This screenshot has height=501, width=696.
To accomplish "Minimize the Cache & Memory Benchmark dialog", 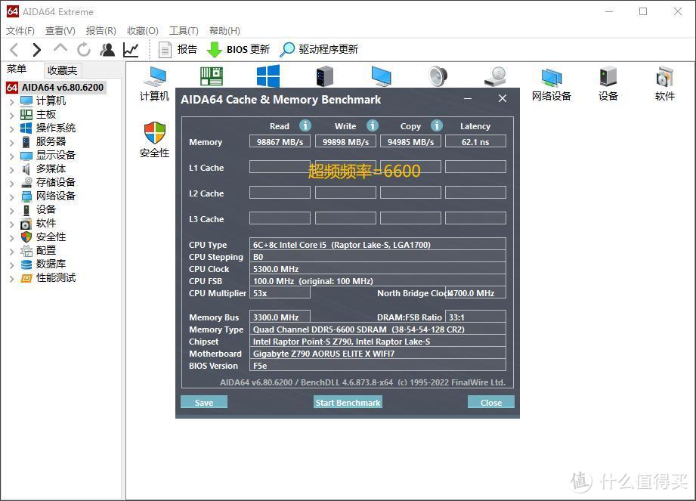I will tap(468, 99).
